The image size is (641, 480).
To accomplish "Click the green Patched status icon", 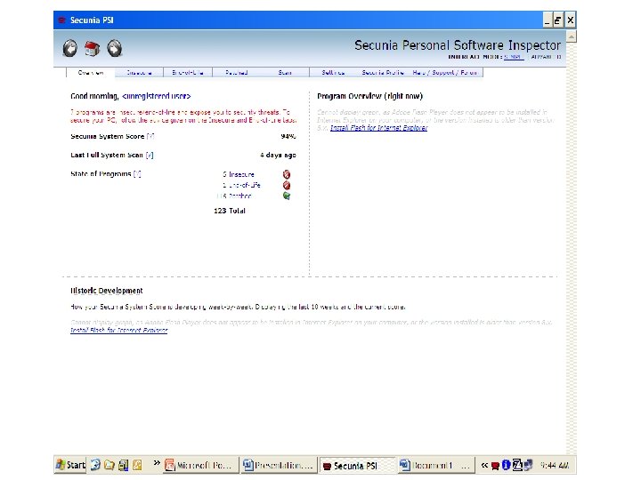I will 287,196.
